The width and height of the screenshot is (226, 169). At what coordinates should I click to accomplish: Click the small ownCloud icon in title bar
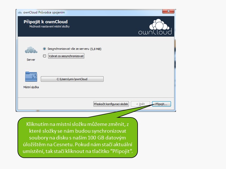pyautogui.click(x=20, y=12)
